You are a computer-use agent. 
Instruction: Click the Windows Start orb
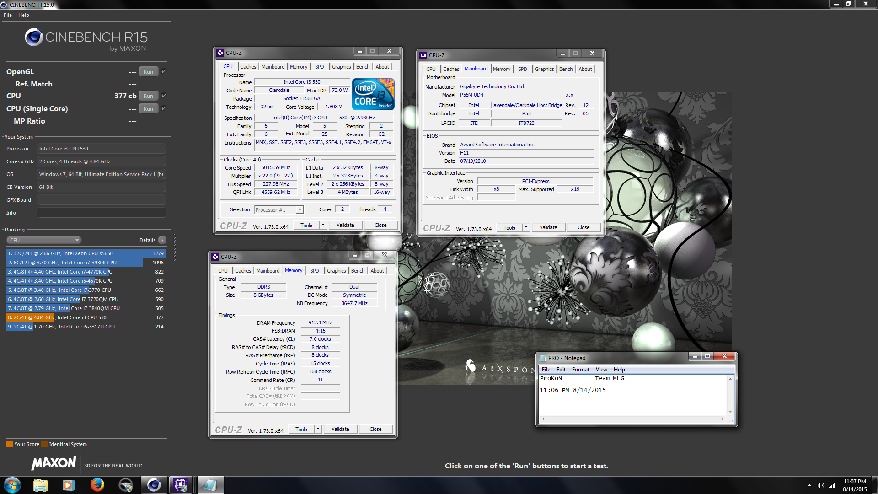[x=12, y=485]
